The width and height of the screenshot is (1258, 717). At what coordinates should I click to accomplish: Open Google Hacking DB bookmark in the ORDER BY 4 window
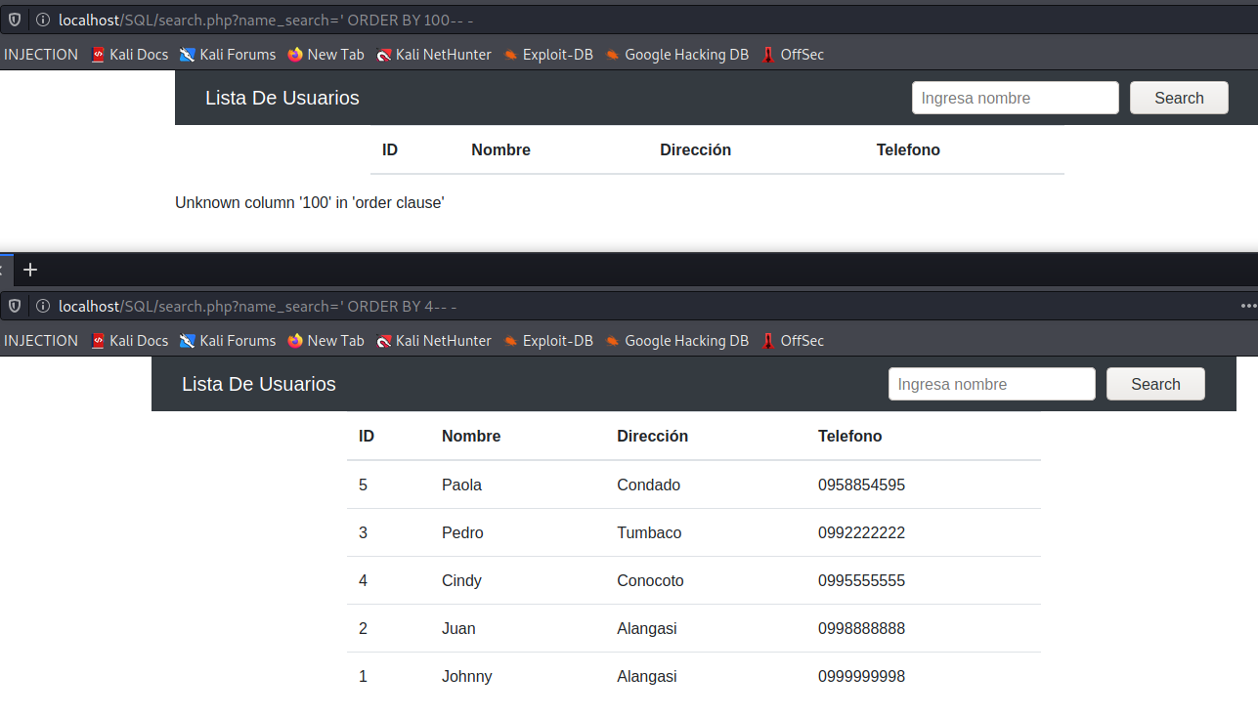pyautogui.click(x=677, y=341)
